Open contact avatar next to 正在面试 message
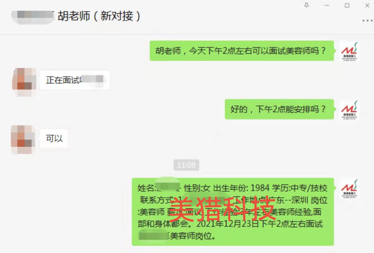Screen dimensions: 374x253 click(24, 81)
